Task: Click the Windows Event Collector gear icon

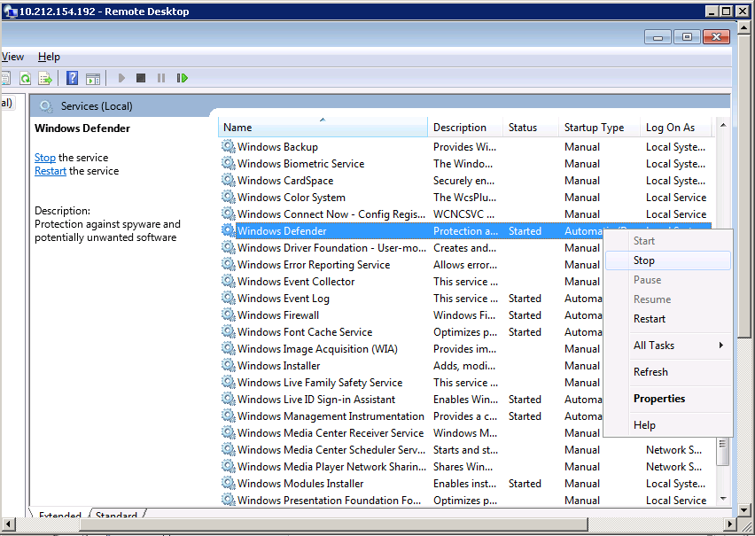Action: [228, 281]
